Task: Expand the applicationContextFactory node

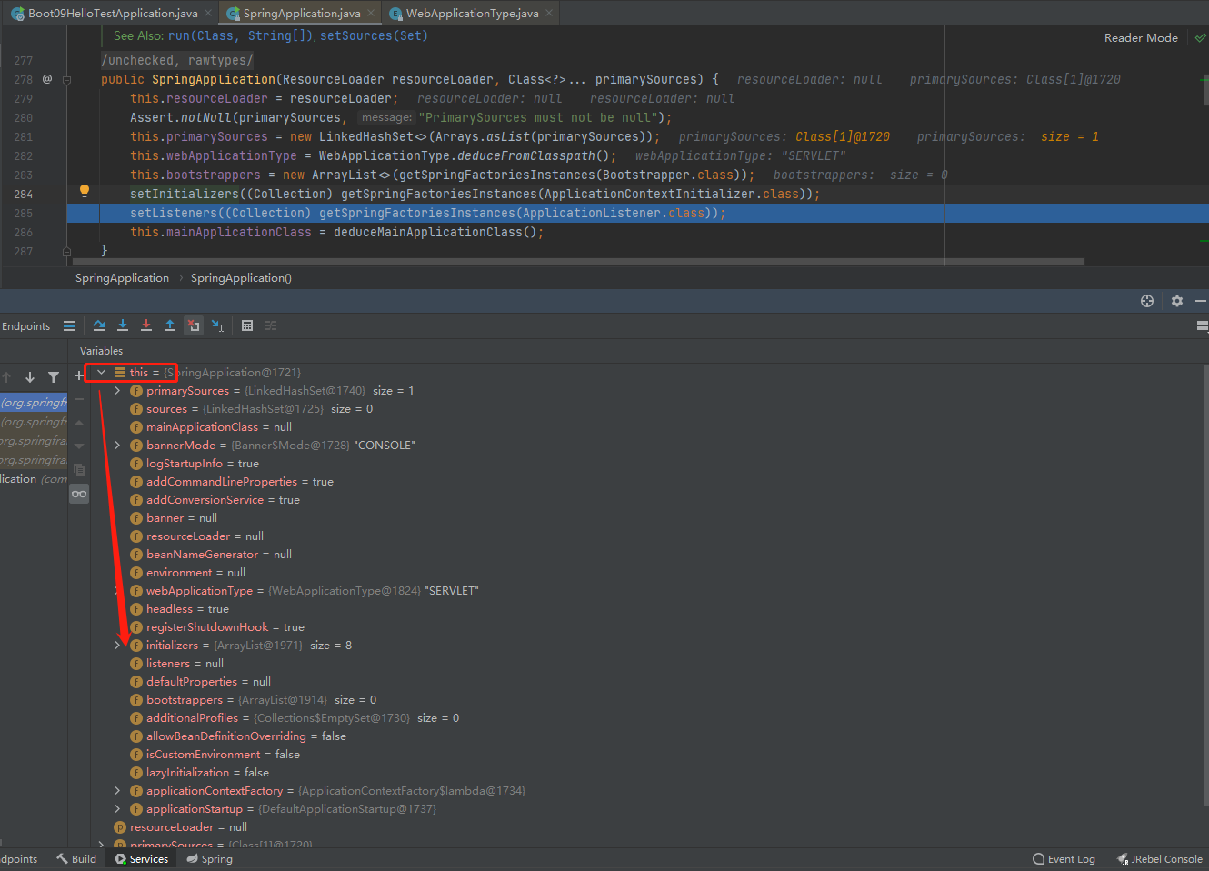Action: pos(117,790)
